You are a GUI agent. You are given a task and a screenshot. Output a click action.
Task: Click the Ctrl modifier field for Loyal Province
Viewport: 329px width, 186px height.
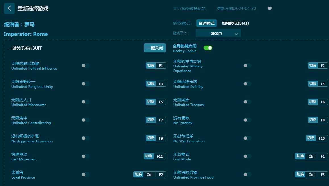click(x=150, y=174)
